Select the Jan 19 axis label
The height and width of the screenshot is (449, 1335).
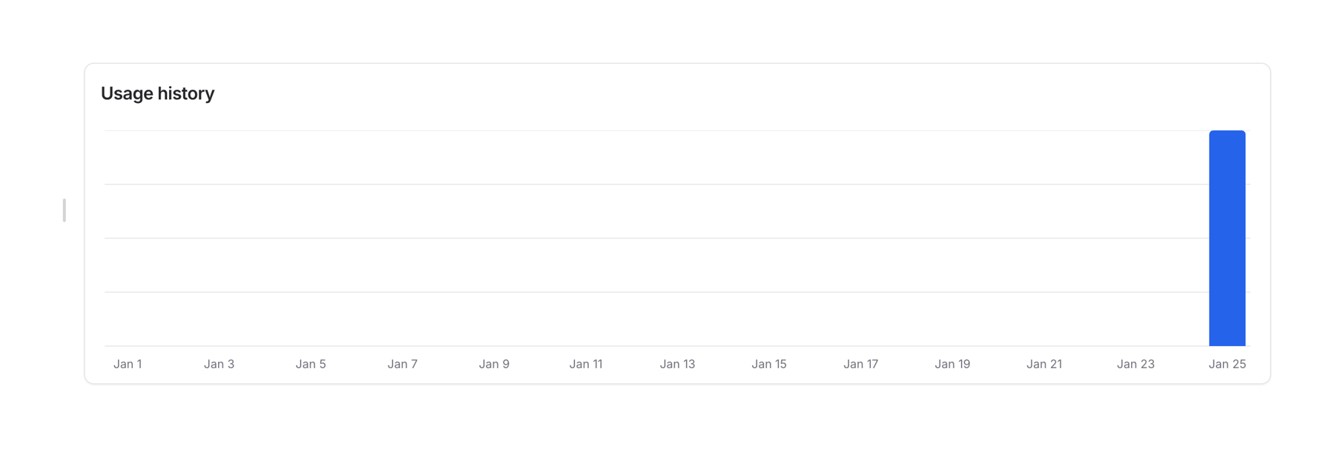(952, 364)
